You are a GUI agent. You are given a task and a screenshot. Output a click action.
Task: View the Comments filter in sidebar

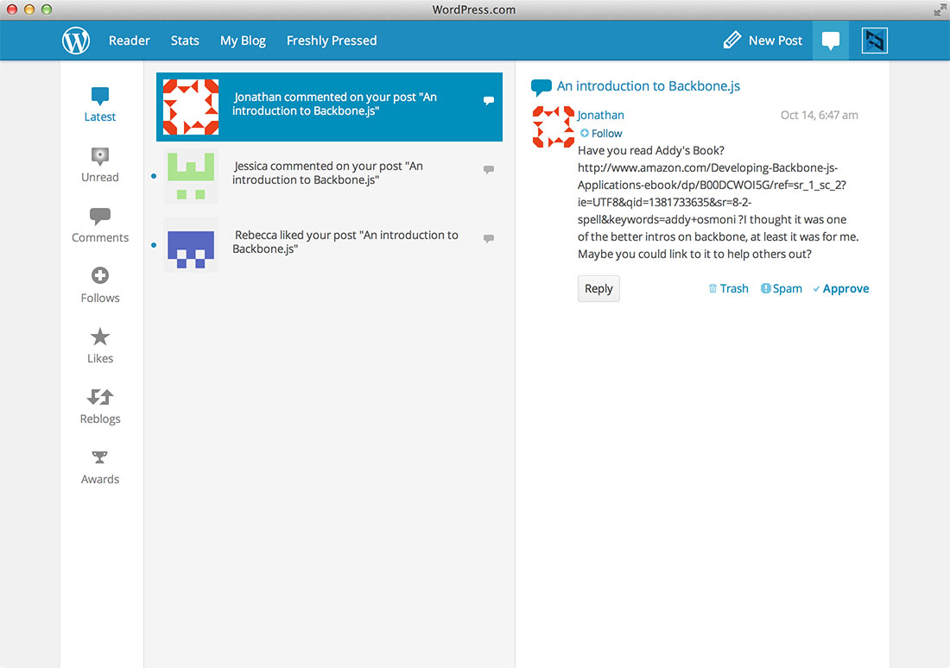99,224
